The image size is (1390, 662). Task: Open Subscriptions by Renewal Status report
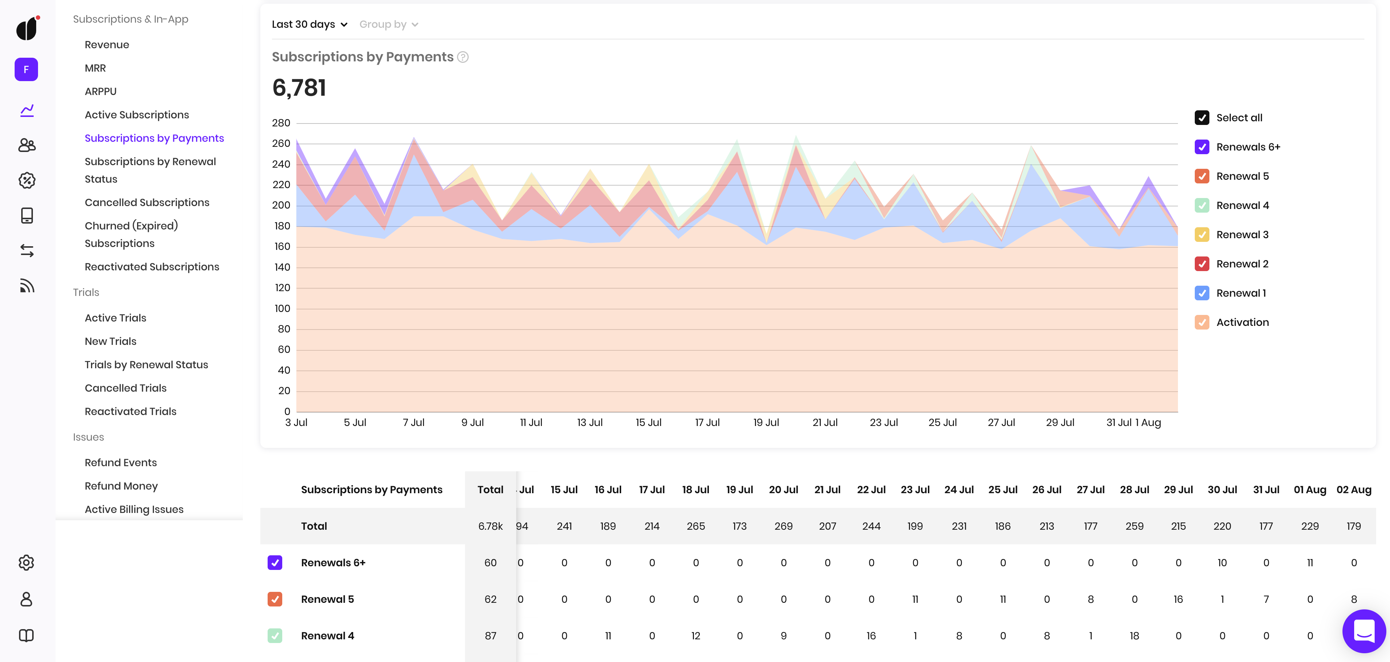pos(150,170)
